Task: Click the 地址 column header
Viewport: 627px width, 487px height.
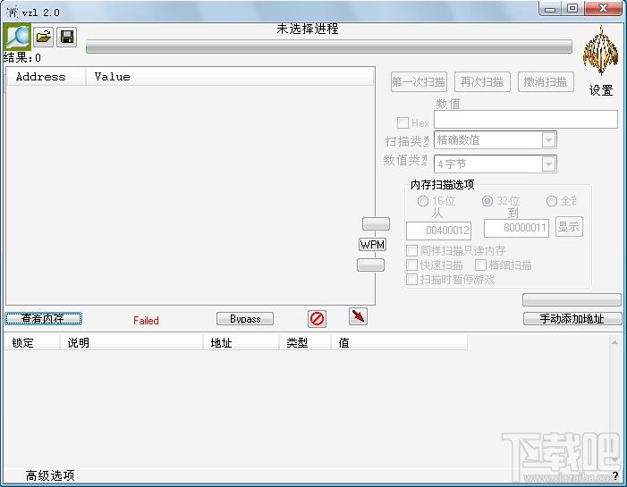Action: coord(241,343)
